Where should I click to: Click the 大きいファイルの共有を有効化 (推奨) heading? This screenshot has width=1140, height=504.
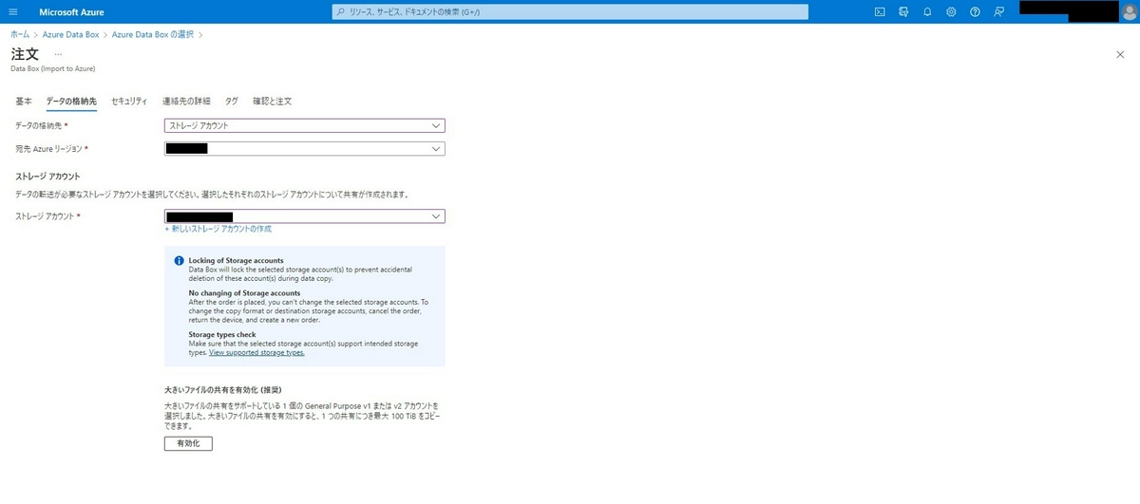222,390
